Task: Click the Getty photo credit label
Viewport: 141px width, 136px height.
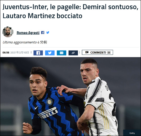Action: (x=132, y=133)
